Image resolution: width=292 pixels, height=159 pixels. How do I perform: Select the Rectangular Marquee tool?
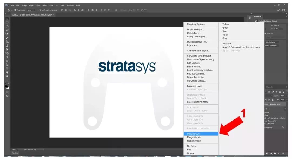coord(7,22)
